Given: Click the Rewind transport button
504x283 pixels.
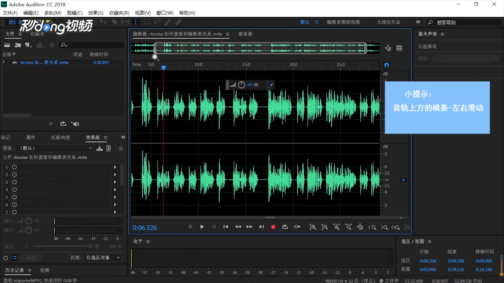Looking at the screenshot, I should pos(238,227).
